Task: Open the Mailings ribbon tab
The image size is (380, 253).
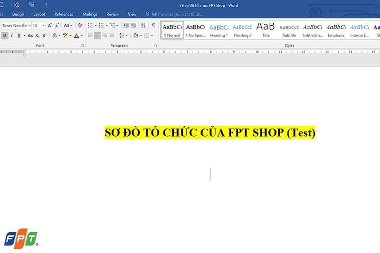Action: click(90, 14)
